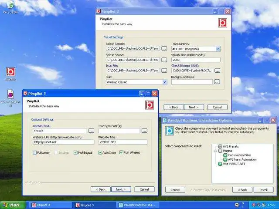Click Cancel in Visual Settings window
The image size is (279, 209).
click(218, 107)
